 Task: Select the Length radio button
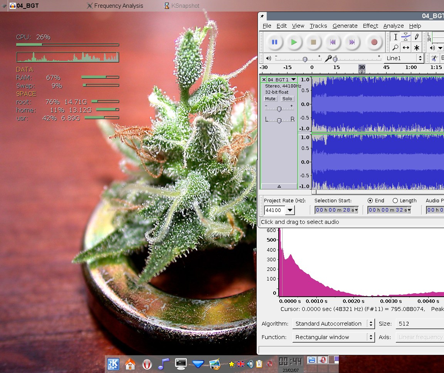[x=395, y=200]
